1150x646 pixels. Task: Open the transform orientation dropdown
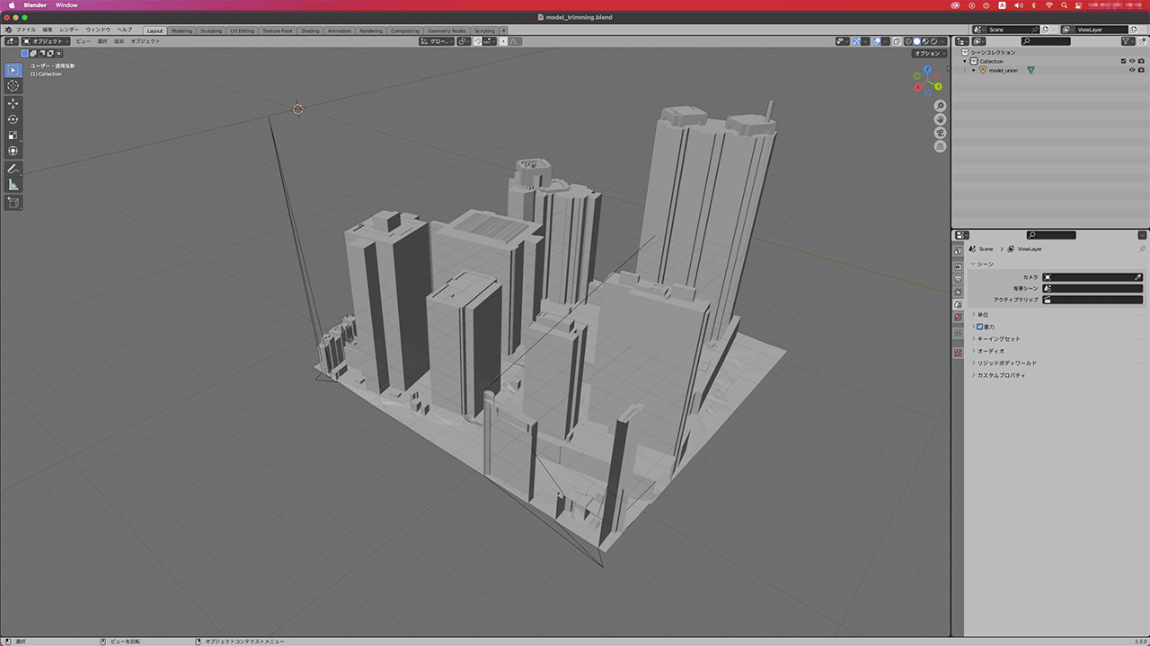click(x=437, y=41)
